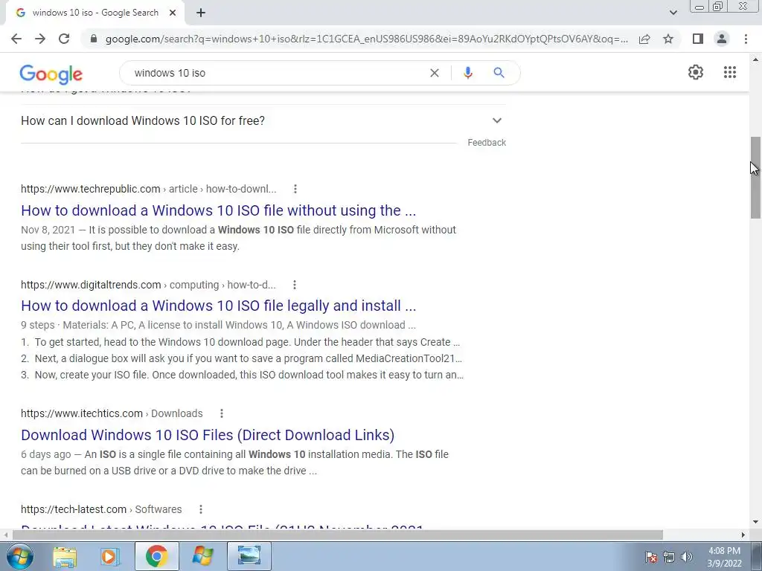The height and width of the screenshot is (571, 762).
Task: Click step 1 'To get started' text
Action: coord(247,342)
